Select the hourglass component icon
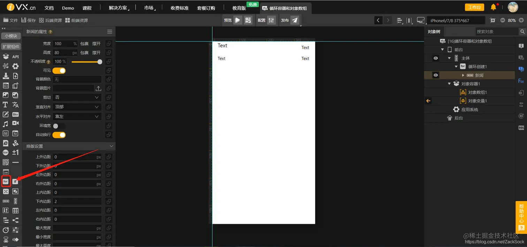527x247 pixels. [x=6, y=239]
